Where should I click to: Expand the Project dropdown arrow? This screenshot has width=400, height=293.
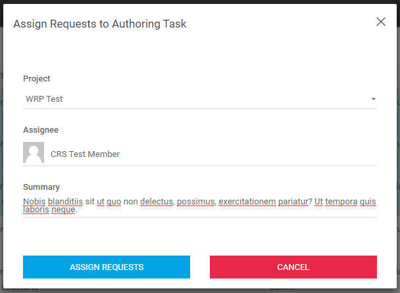[373, 99]
